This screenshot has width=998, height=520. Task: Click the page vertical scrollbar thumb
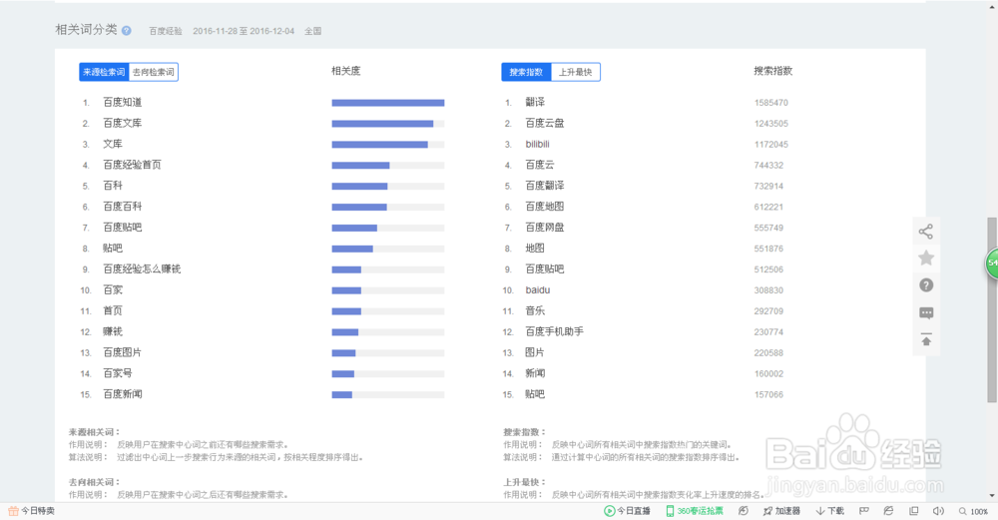pos(992,310)
